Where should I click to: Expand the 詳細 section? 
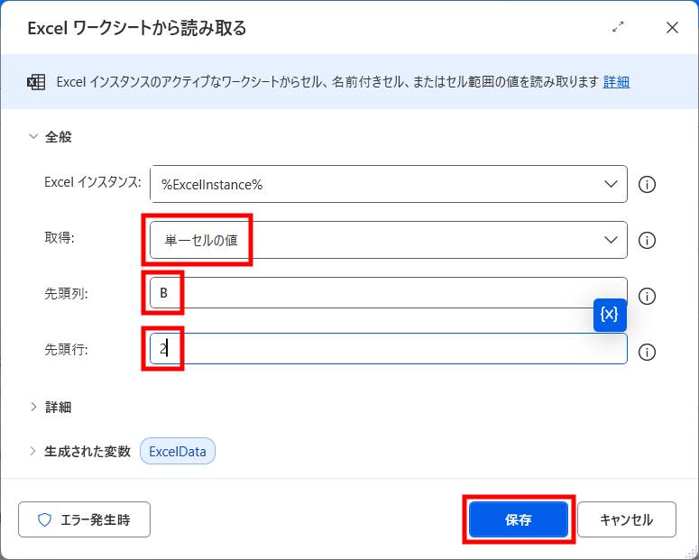point(33,407)
